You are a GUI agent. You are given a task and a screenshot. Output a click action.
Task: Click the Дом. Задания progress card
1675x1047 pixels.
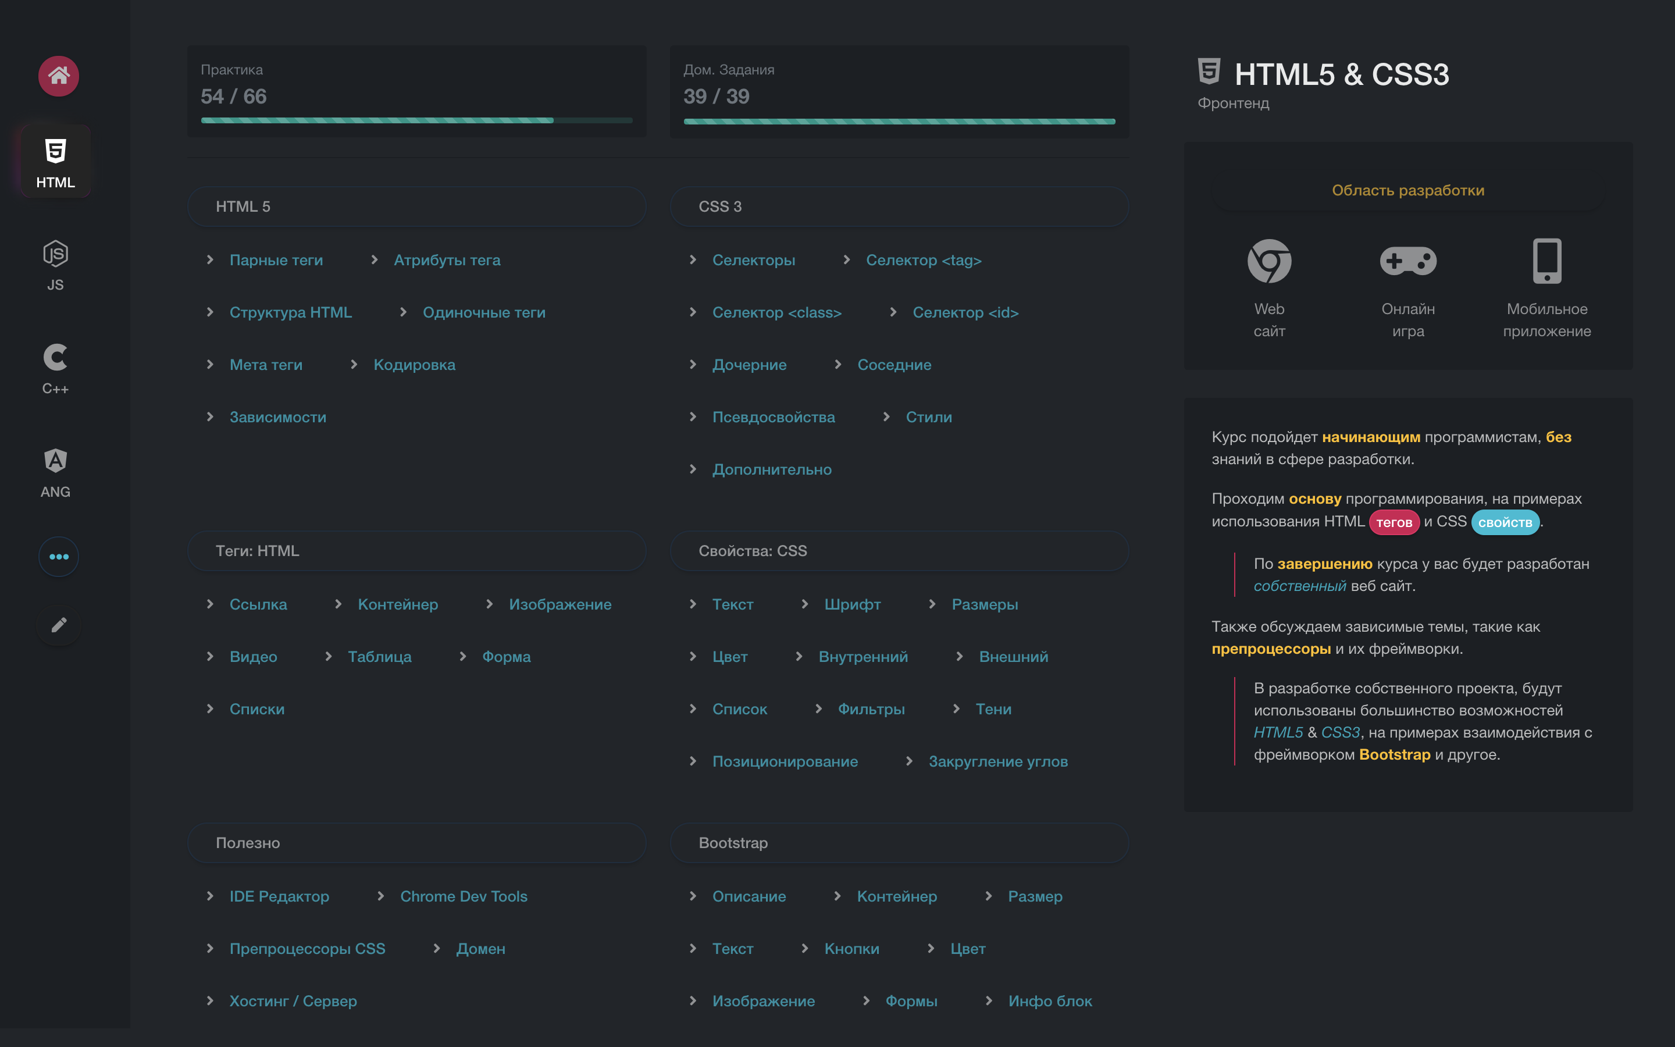click(x=899, y=91)
